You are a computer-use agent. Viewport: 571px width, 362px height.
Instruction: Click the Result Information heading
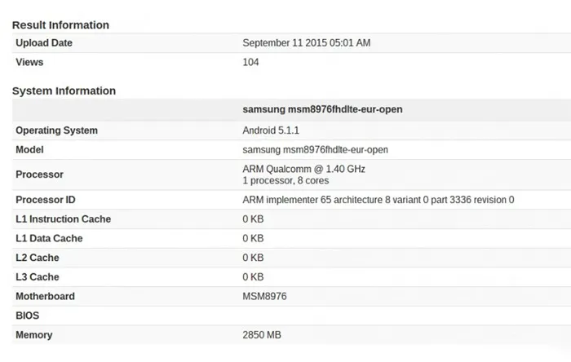pyautogui.click(x=60, y=25)
